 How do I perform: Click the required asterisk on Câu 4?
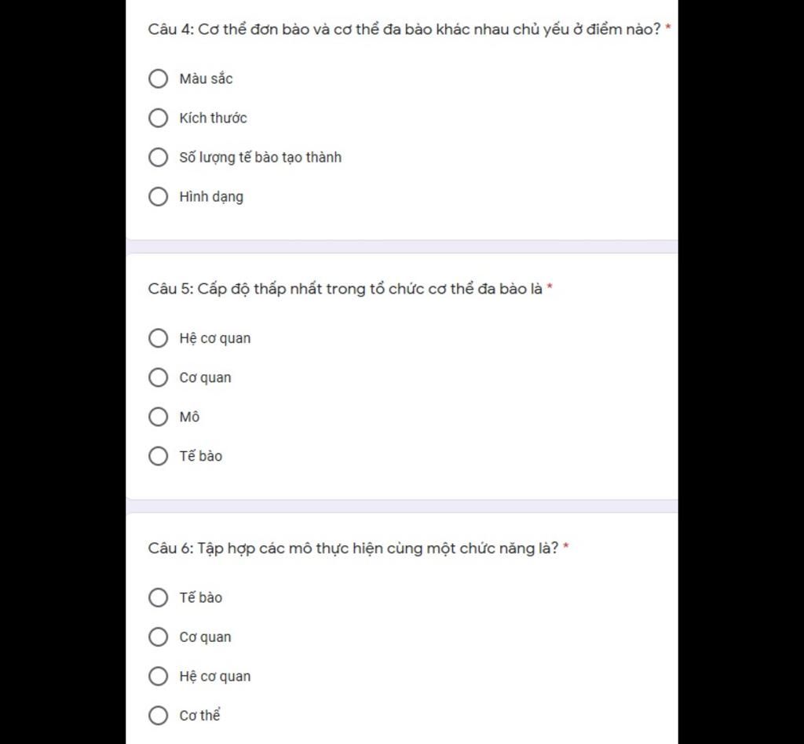click(668, 28)
